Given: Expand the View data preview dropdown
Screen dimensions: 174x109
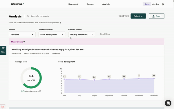Looking at the screenshot, I should (x=22, y=34).
